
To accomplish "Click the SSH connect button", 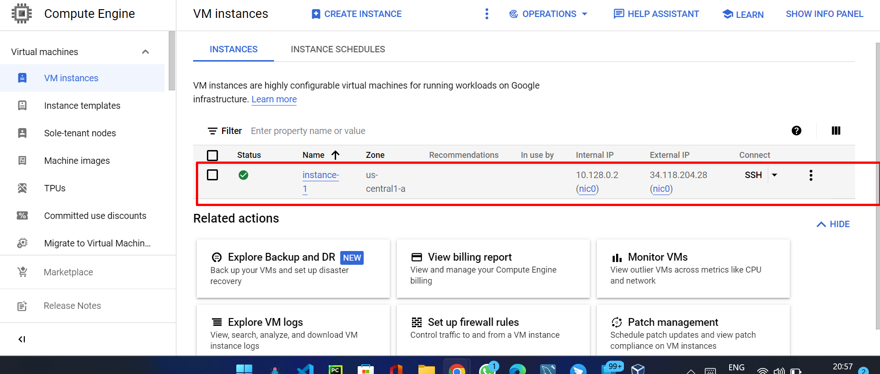I will [753, 175].
